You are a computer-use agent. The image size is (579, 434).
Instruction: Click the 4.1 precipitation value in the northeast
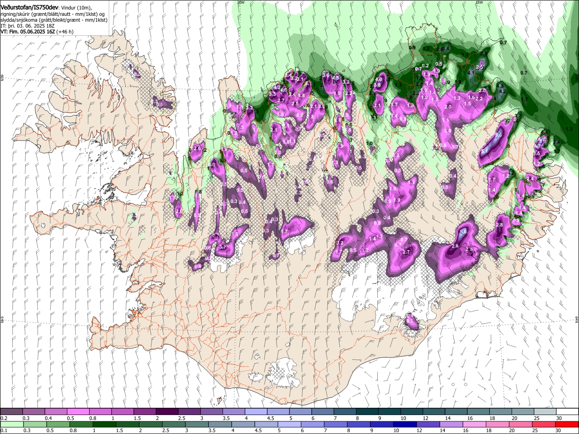[471, 73]
